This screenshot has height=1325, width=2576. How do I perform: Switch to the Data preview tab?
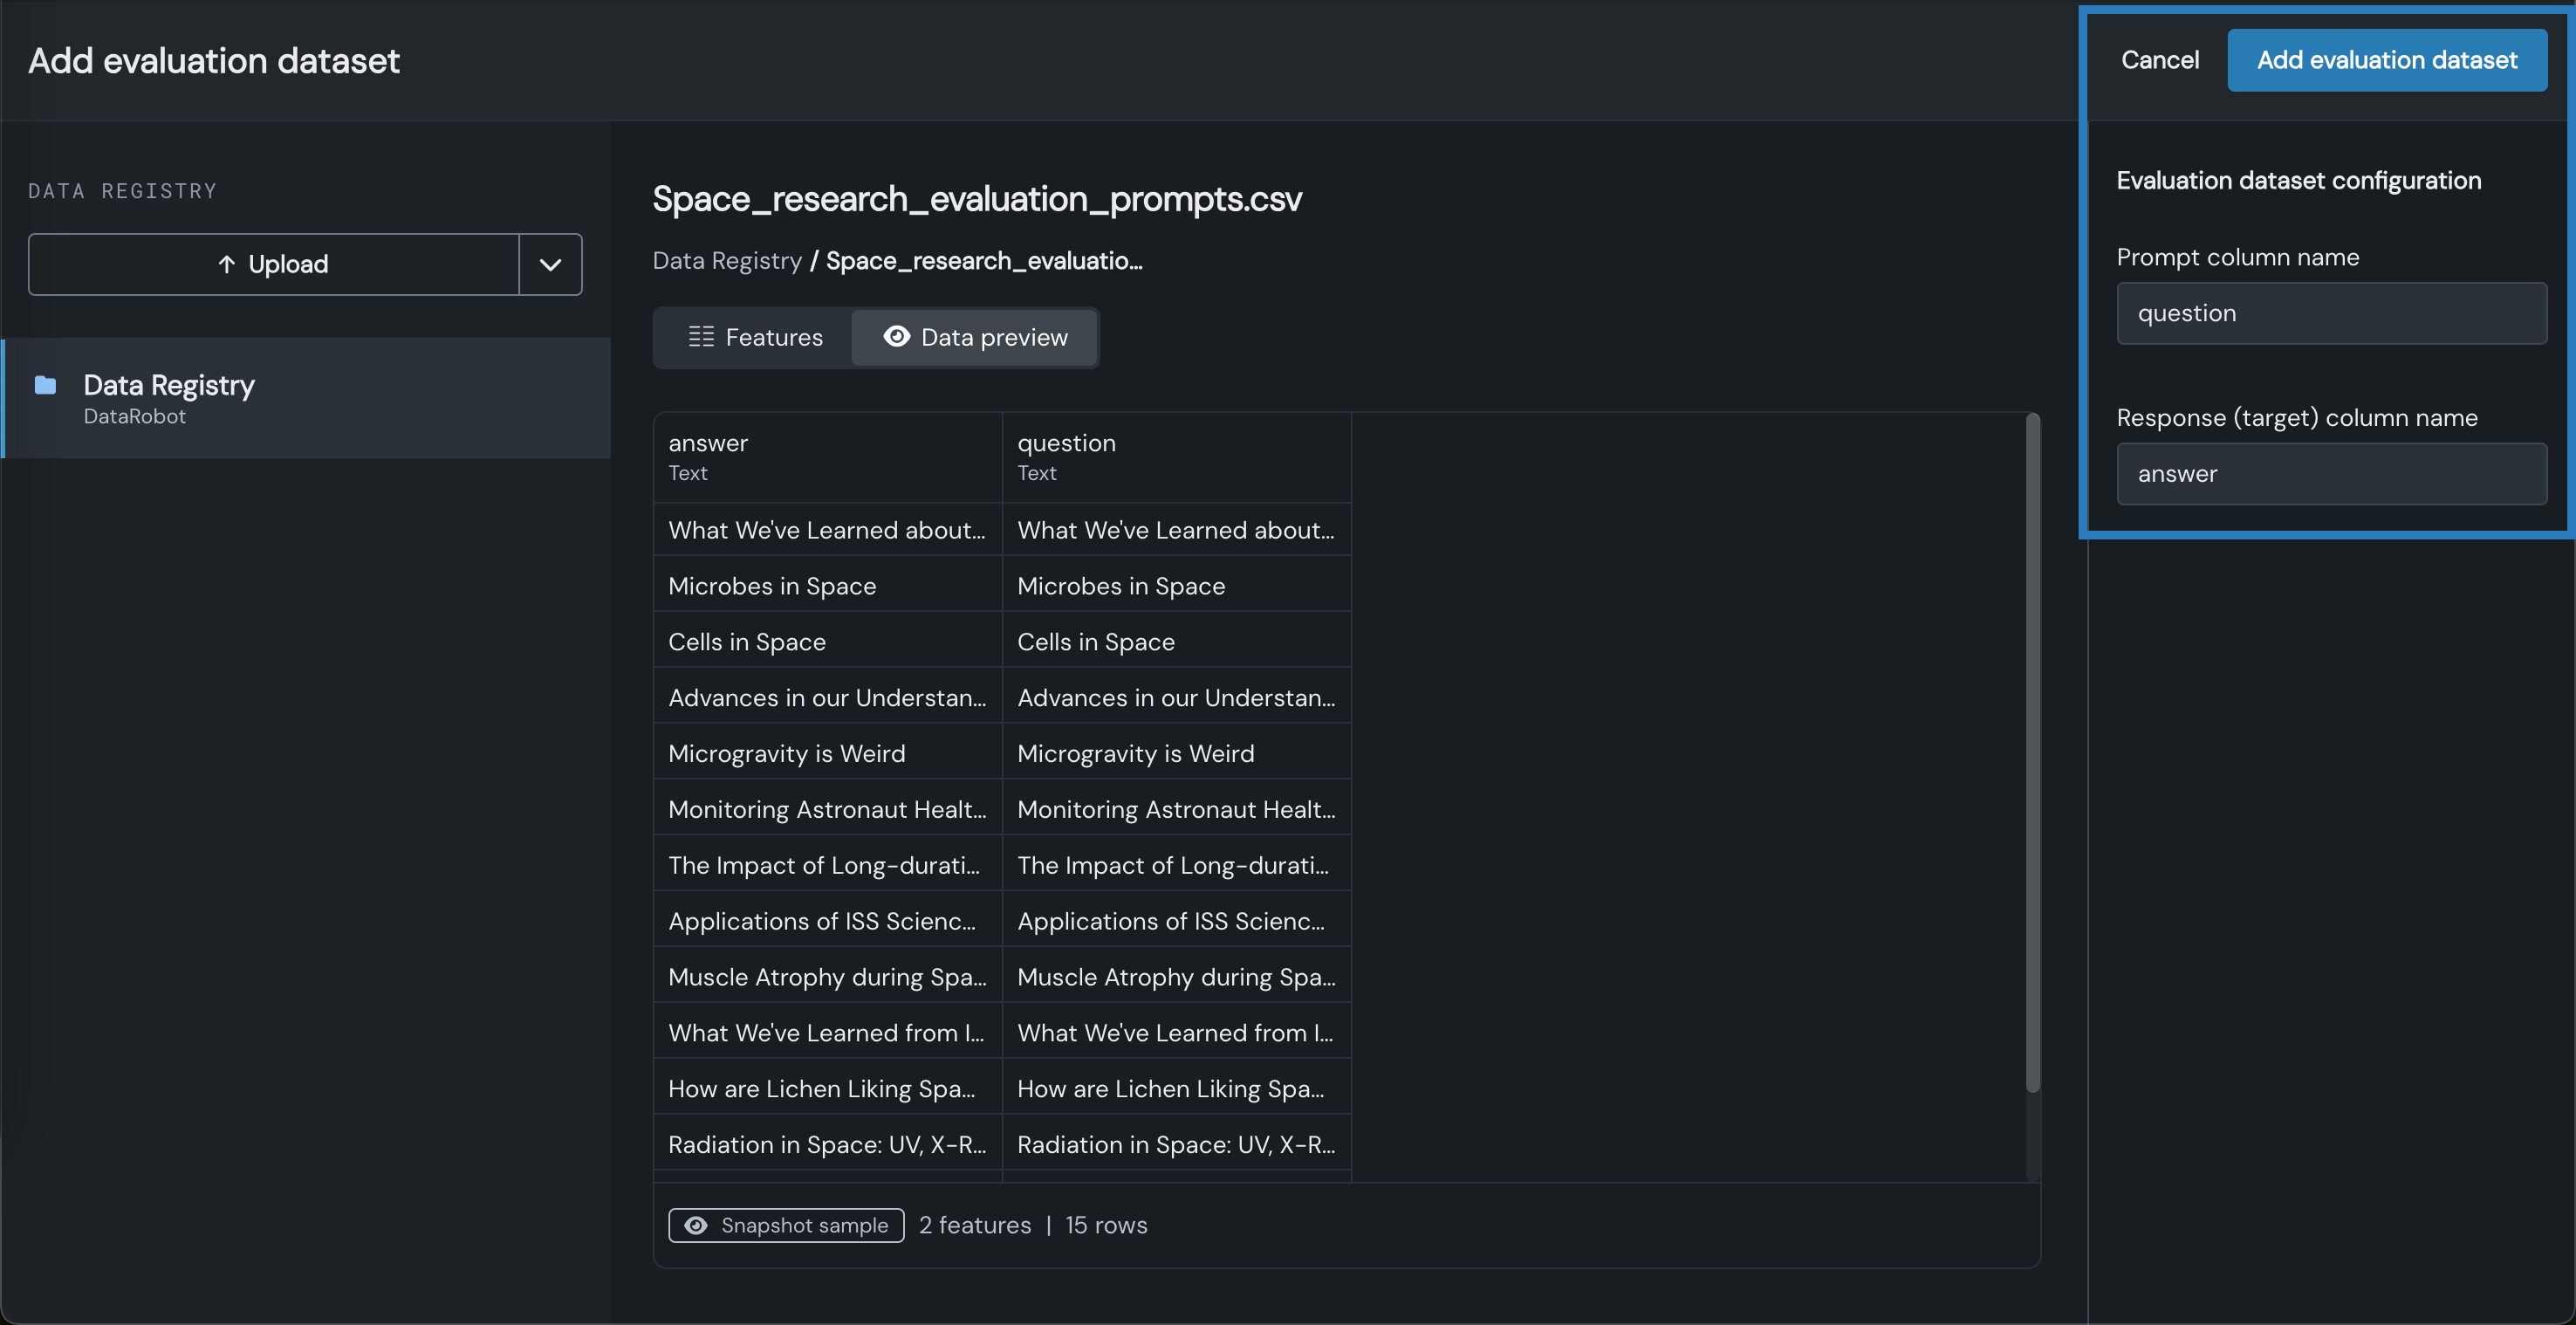pos(975,337)
